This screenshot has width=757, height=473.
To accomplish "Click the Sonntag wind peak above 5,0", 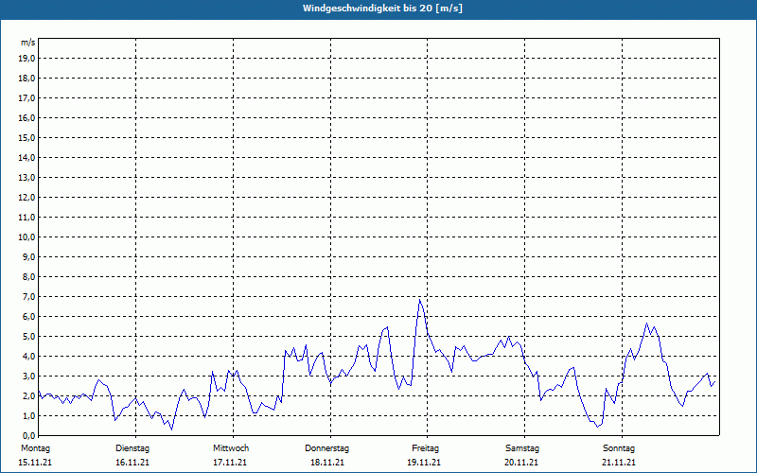I will click(x=647, y=324).
